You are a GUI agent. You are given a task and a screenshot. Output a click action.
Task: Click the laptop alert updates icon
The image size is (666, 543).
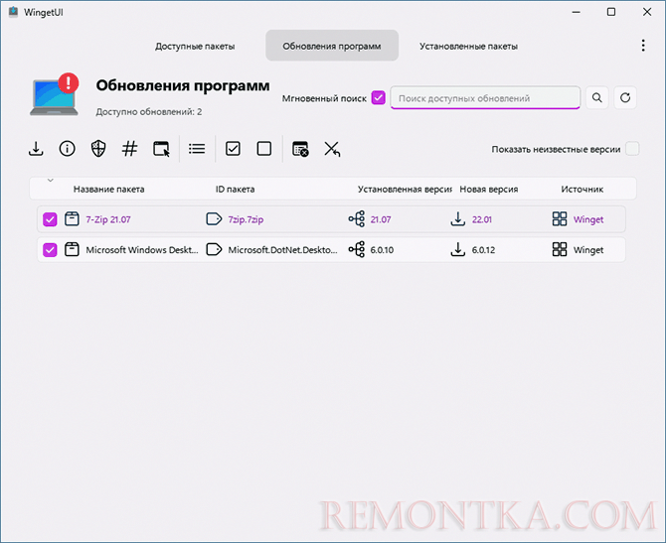click(55, 94)
